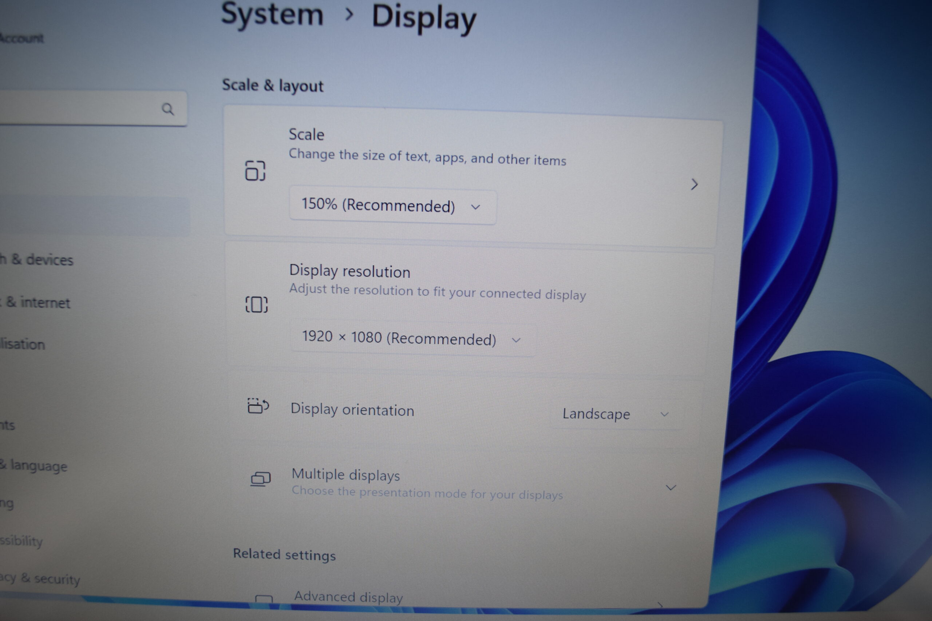Click 'Choose the presentation mode' description
The height and width of the screenshot is (621, 932).
point(427,493)
